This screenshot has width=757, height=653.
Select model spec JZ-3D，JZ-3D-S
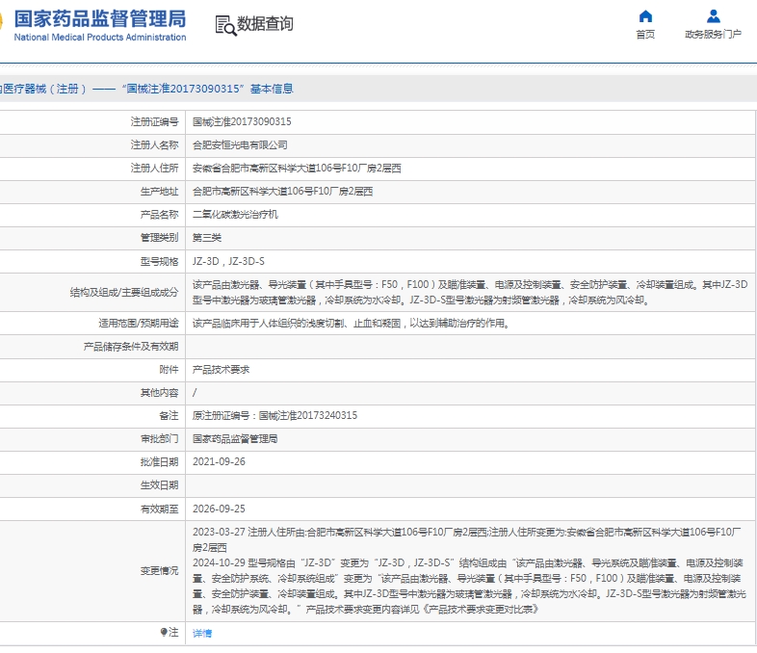click(x=228, y=261)
